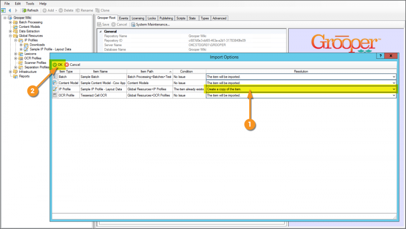Select Scanner Profiles in the tree

[35, 62]
